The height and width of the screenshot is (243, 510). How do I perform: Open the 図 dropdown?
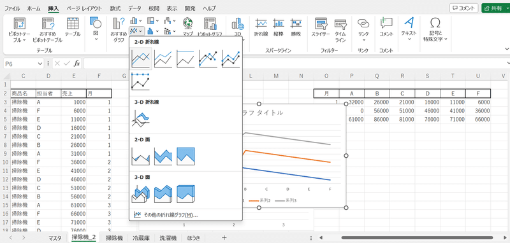[96, 29]
